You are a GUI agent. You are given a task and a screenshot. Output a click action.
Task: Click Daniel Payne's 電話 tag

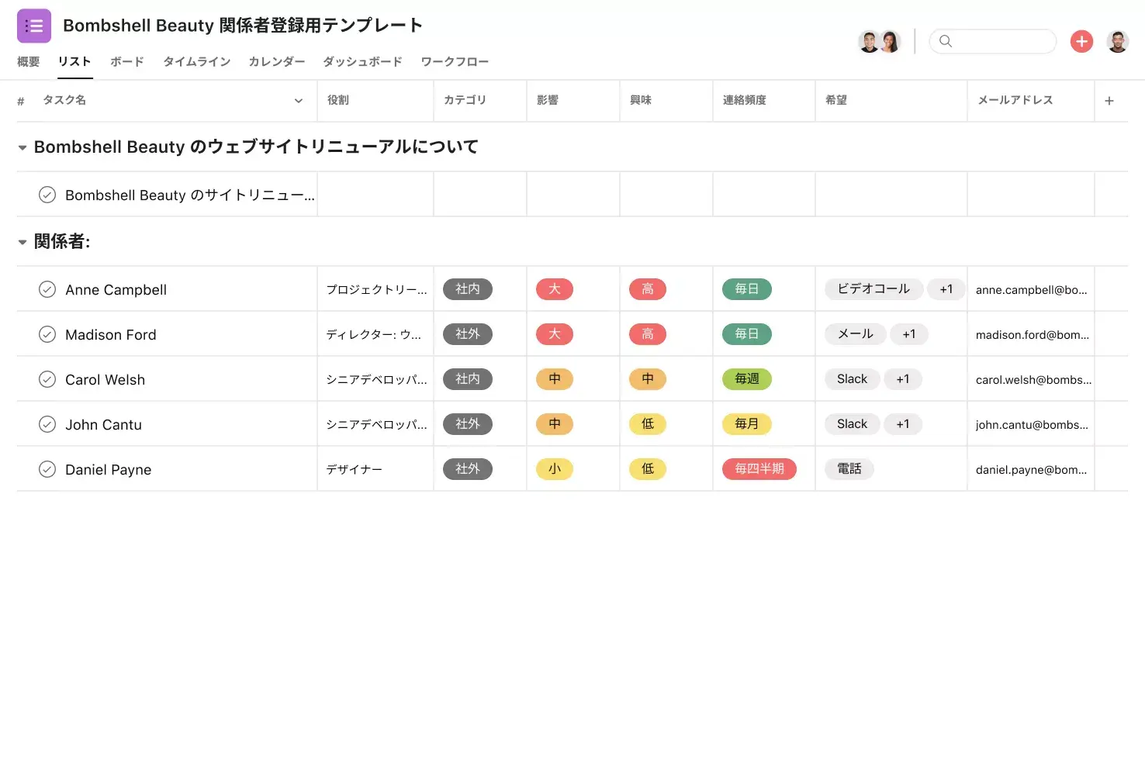pyautogui.click(x=849, y=469)
